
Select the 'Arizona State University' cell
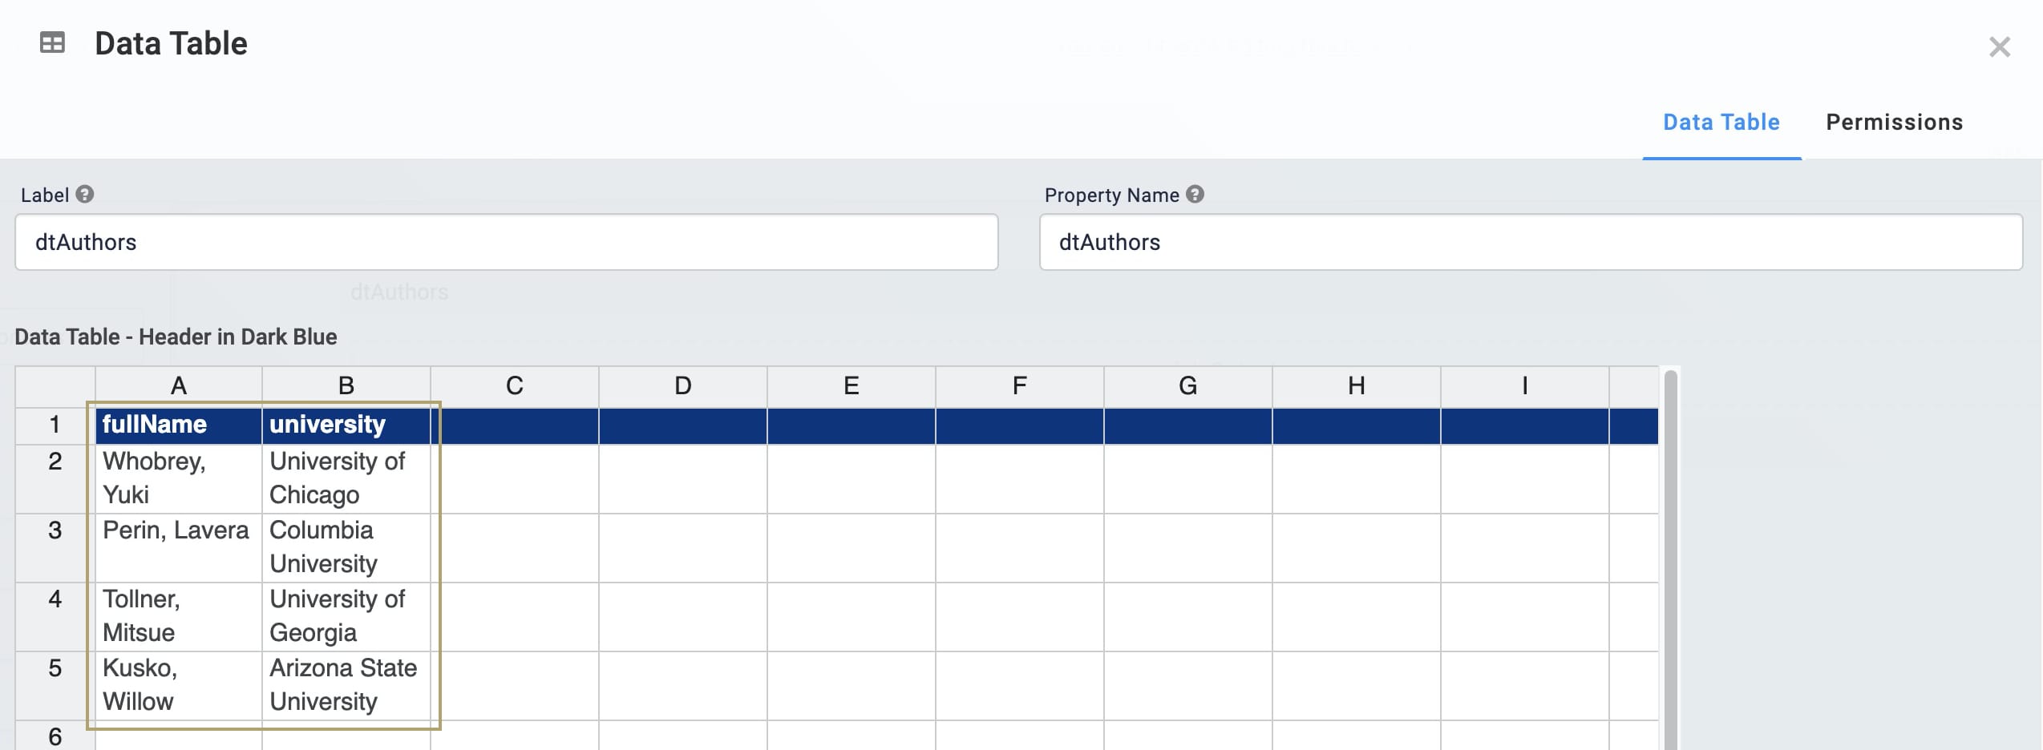click(x=346, y=685)
